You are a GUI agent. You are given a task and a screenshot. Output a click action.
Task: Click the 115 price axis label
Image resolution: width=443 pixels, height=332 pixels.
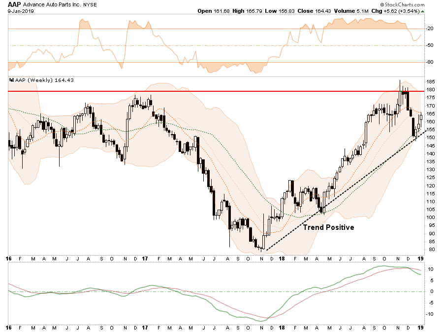click(431, 193)
